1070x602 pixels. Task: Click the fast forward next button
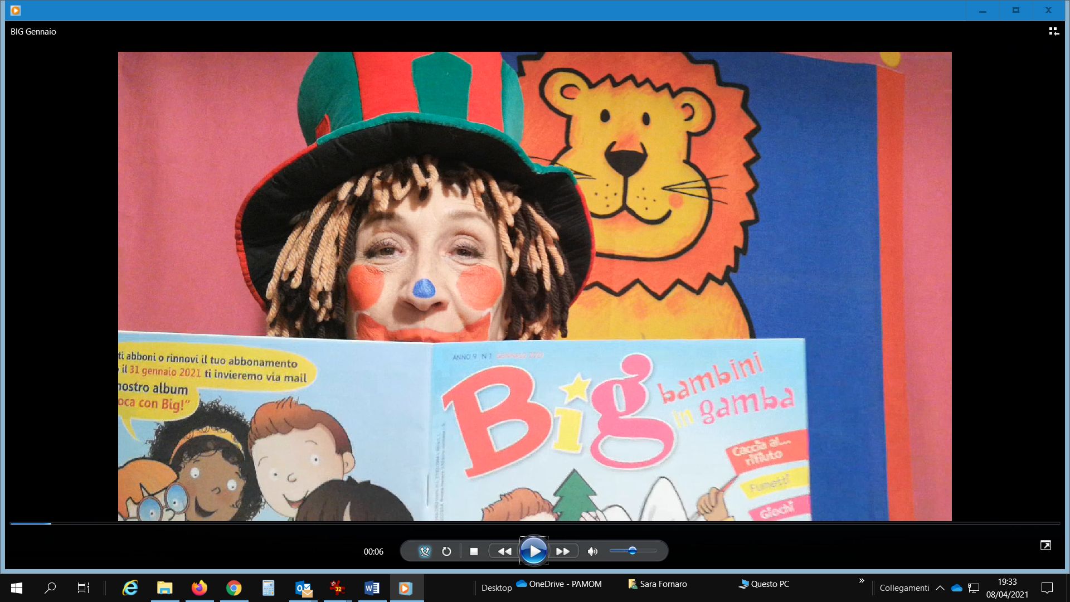[x=563, y=551]
